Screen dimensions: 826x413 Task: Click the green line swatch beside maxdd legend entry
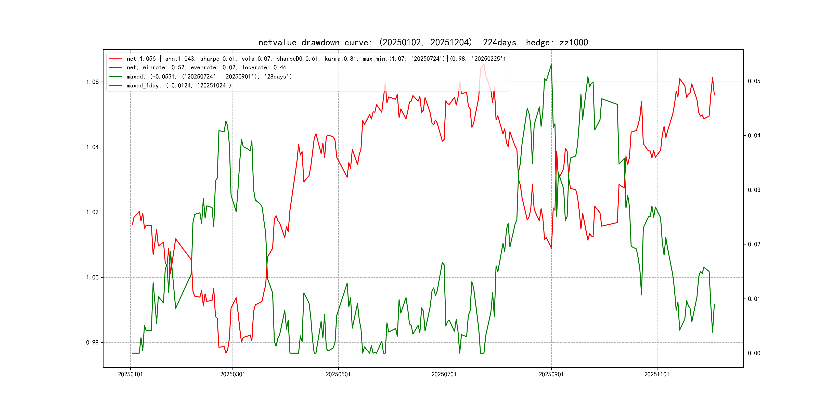115,77
